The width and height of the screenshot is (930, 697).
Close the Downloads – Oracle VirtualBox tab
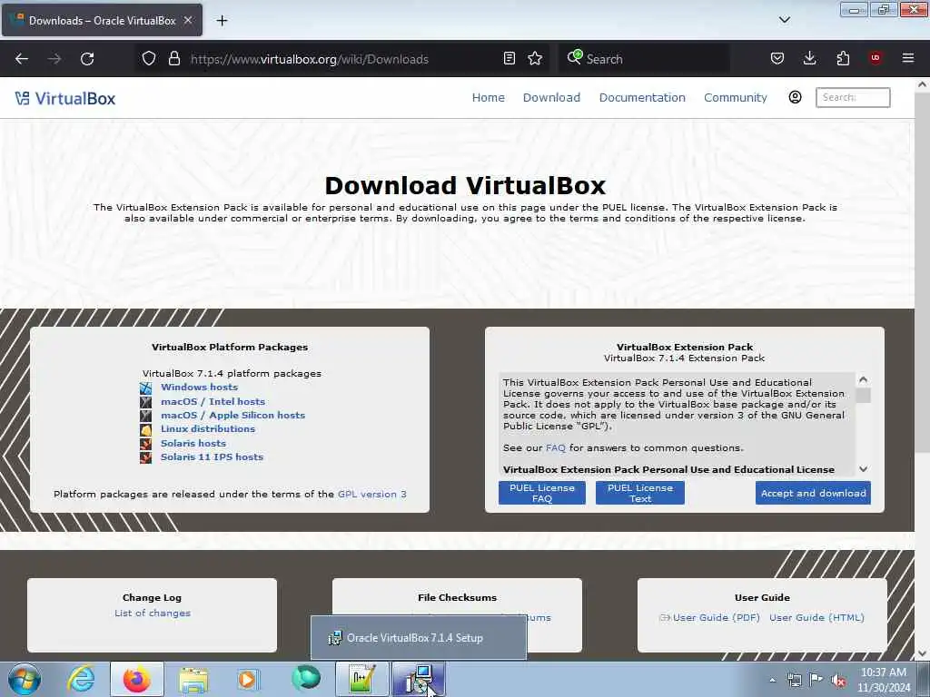[188, 20]
